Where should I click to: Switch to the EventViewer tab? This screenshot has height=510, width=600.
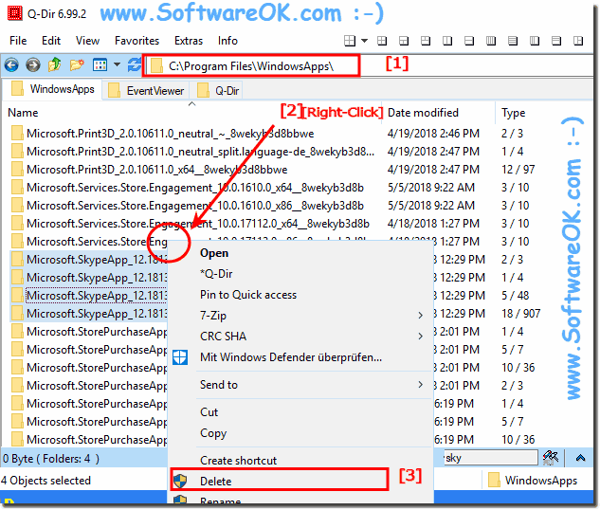point(146,91)
